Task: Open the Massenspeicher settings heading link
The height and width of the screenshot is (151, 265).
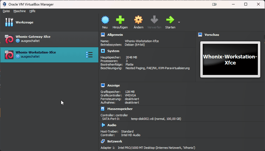Action: pyautogui.click(x=120, y=109)
